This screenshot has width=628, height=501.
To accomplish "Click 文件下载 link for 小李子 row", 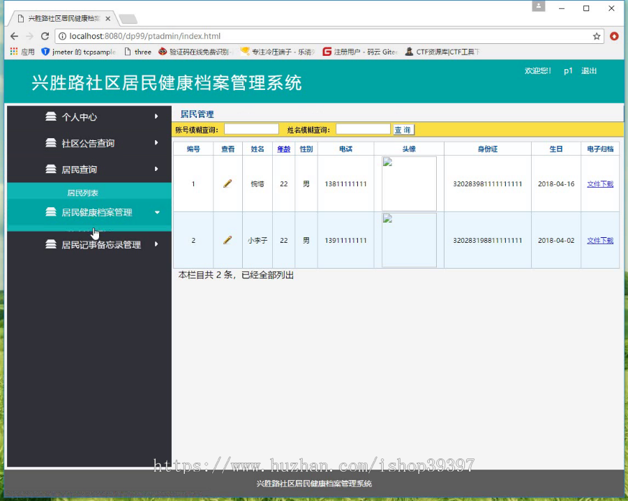I will click(x=600, y=240).
